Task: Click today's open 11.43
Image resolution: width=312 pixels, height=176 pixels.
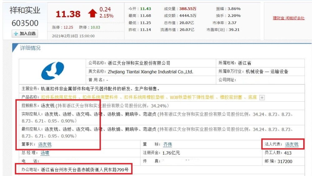Action: (145, 9)
